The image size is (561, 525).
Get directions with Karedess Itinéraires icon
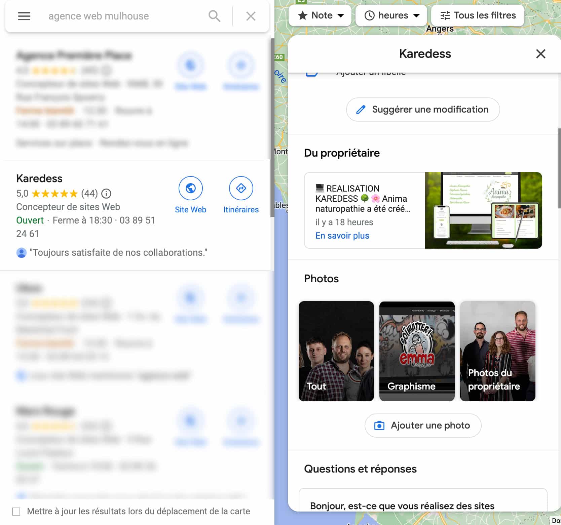(x=241, y=188)
